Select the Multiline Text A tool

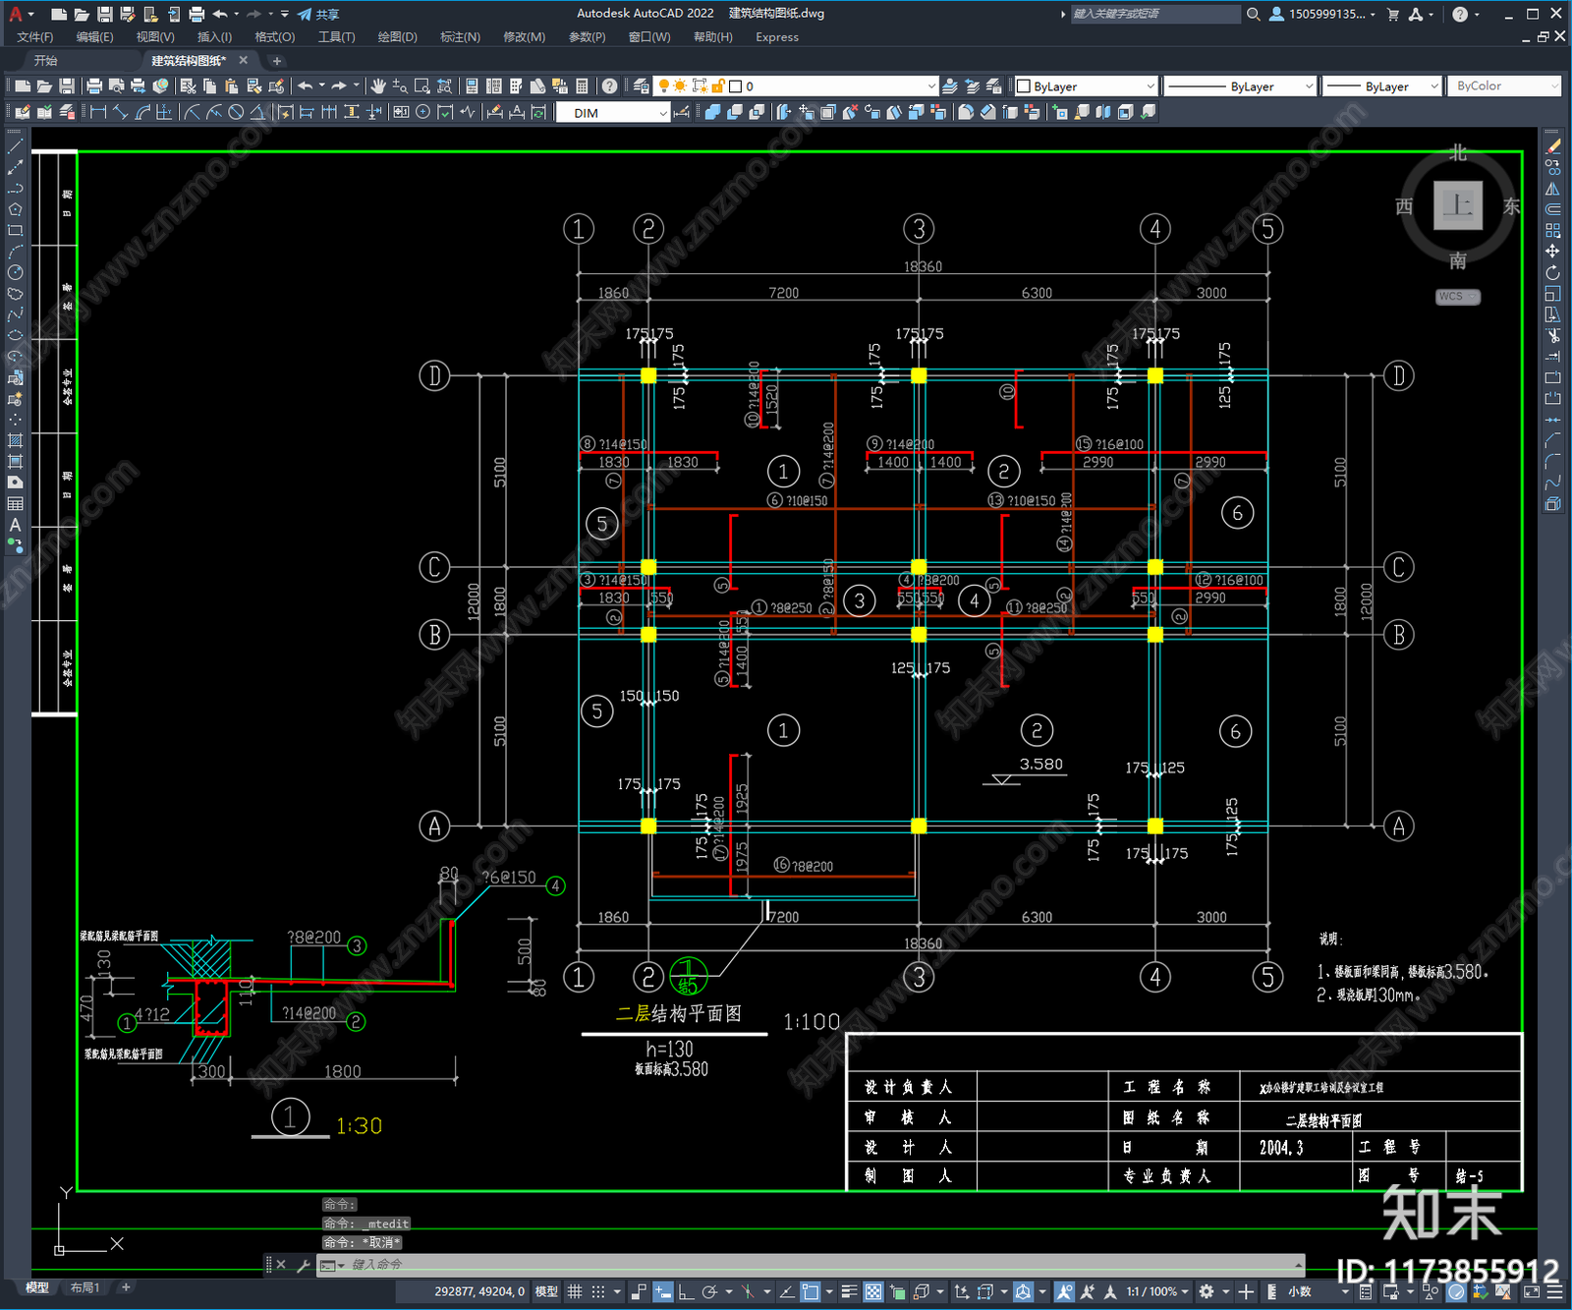15,525
